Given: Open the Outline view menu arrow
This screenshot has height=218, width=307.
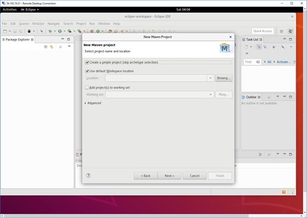Looking at the screenshot, I should pos(278,96).
